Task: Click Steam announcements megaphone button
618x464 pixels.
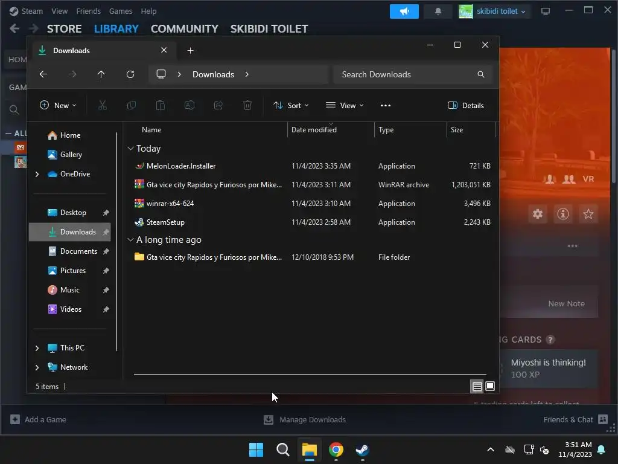Action: pos(404,11)
